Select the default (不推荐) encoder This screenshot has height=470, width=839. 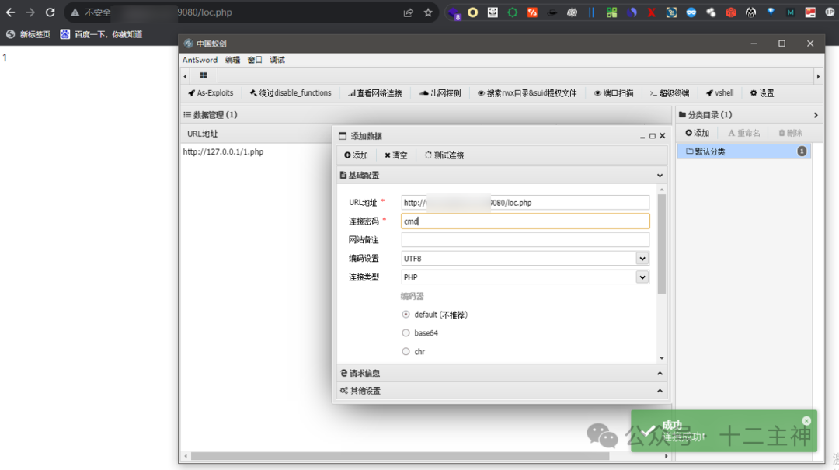tap(406, 314)
